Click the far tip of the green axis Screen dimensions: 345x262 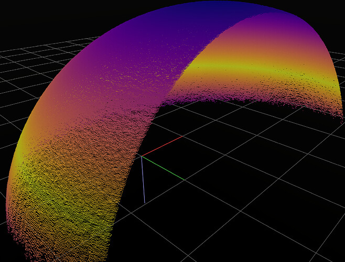click(185, 180)
